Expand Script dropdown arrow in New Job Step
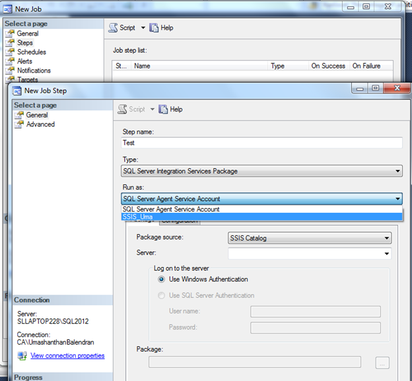 click(152, 109)
